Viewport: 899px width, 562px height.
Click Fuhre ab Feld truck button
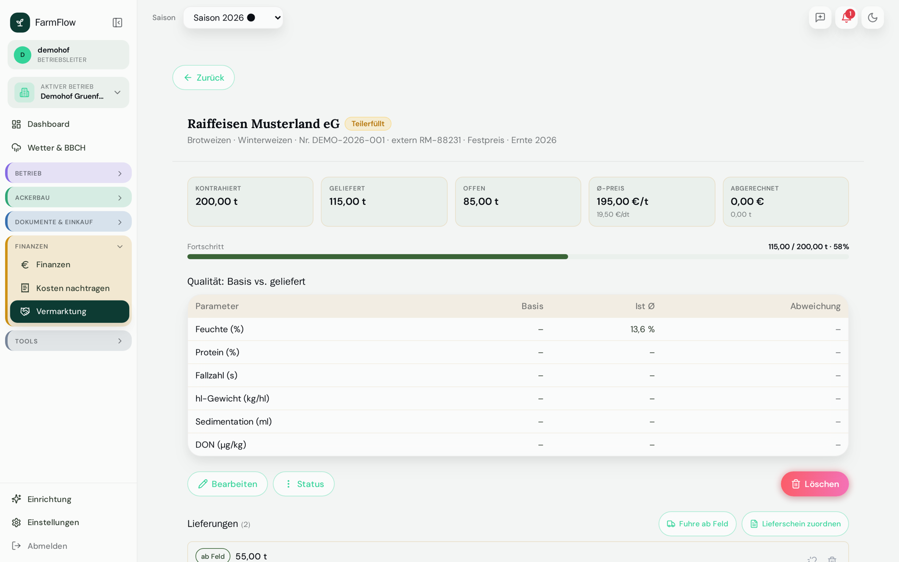[697, 524]
